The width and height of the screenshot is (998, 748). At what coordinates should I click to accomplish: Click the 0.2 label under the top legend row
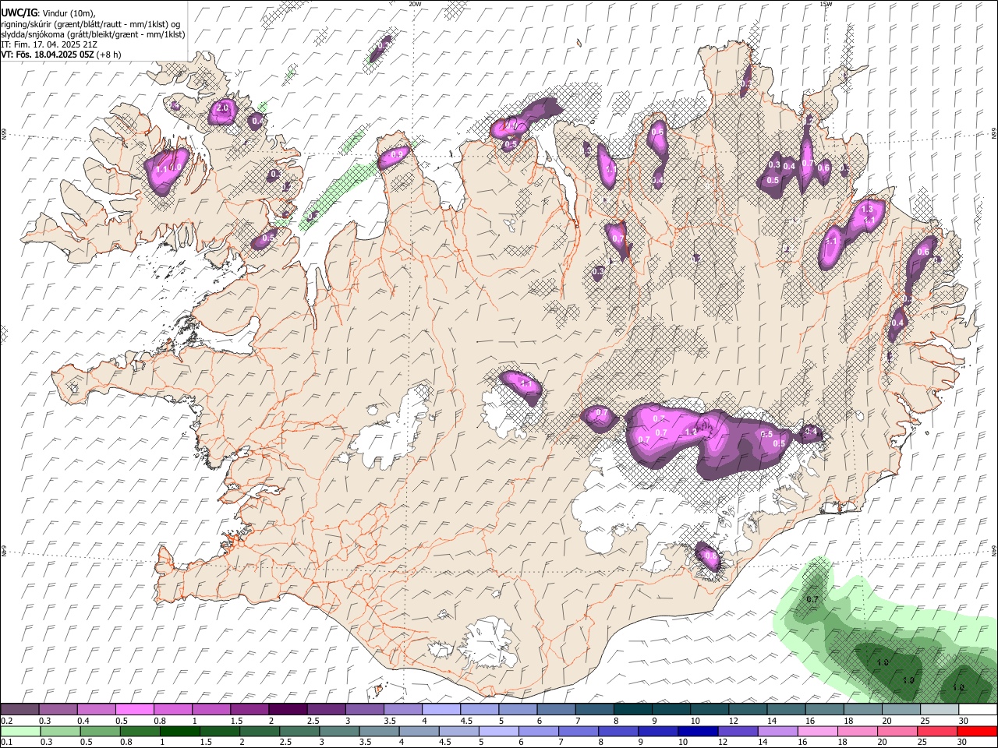click(x=5, y=721)
